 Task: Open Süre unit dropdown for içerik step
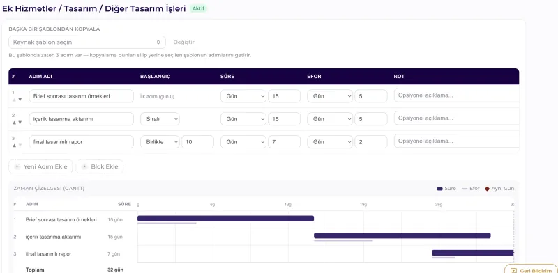pyautogui.click(x=243, y=119)
